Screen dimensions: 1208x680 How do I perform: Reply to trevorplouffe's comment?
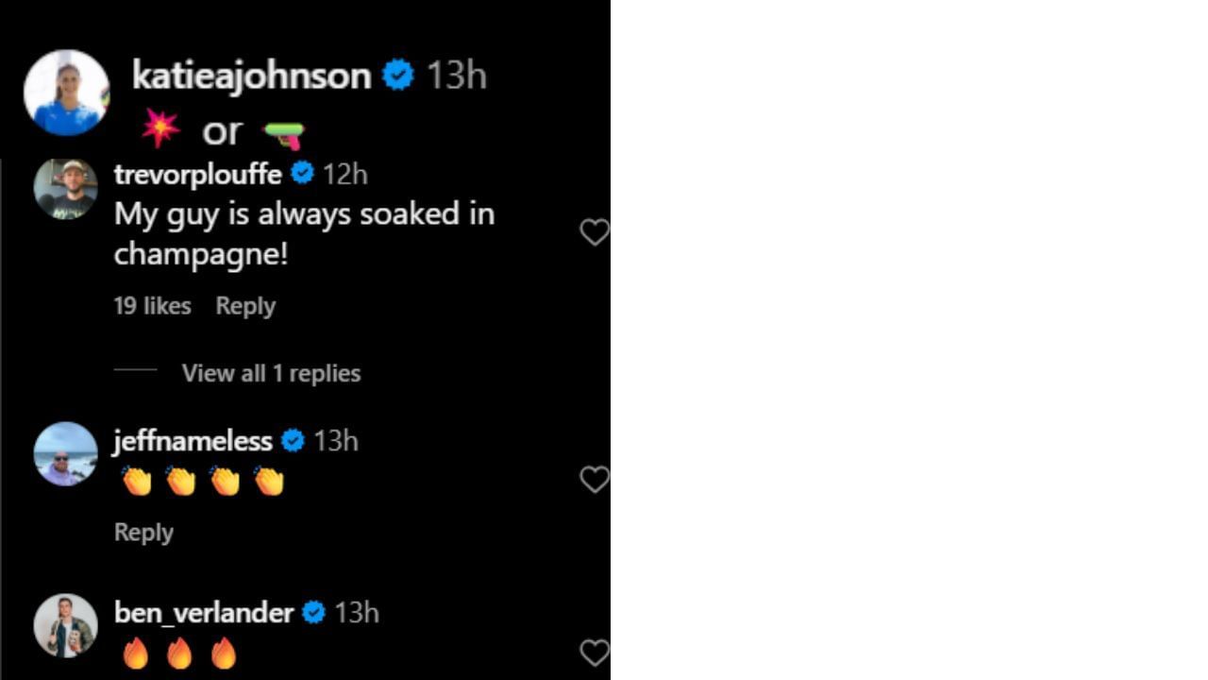click(245, 306)
